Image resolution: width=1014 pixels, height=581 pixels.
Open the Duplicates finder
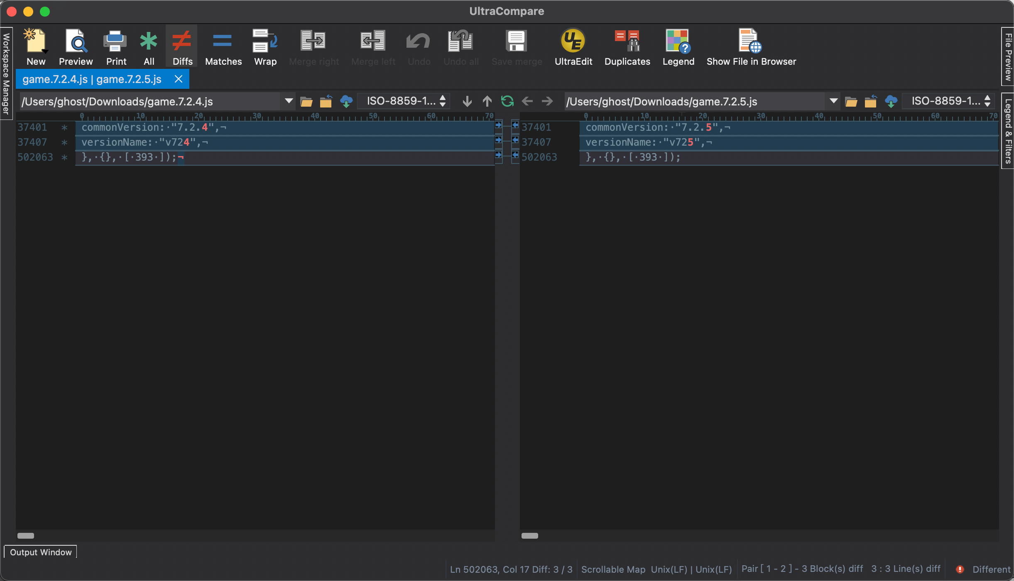[x=627, y=41]
